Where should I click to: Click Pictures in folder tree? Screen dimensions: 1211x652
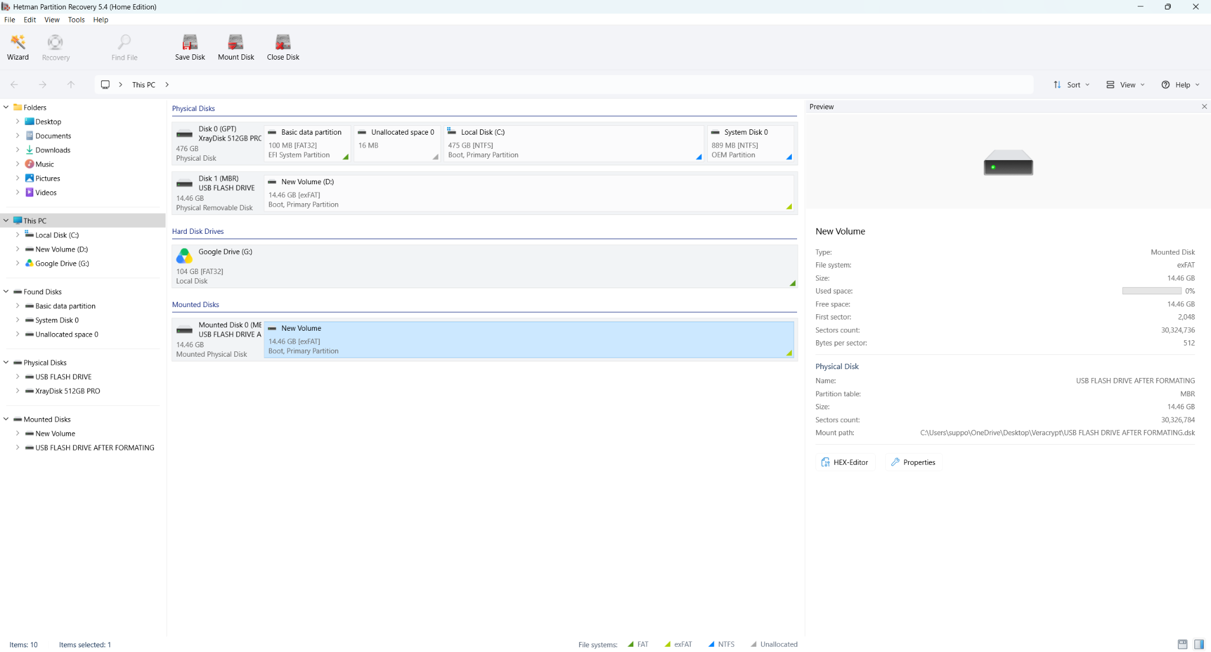point(48,178)
